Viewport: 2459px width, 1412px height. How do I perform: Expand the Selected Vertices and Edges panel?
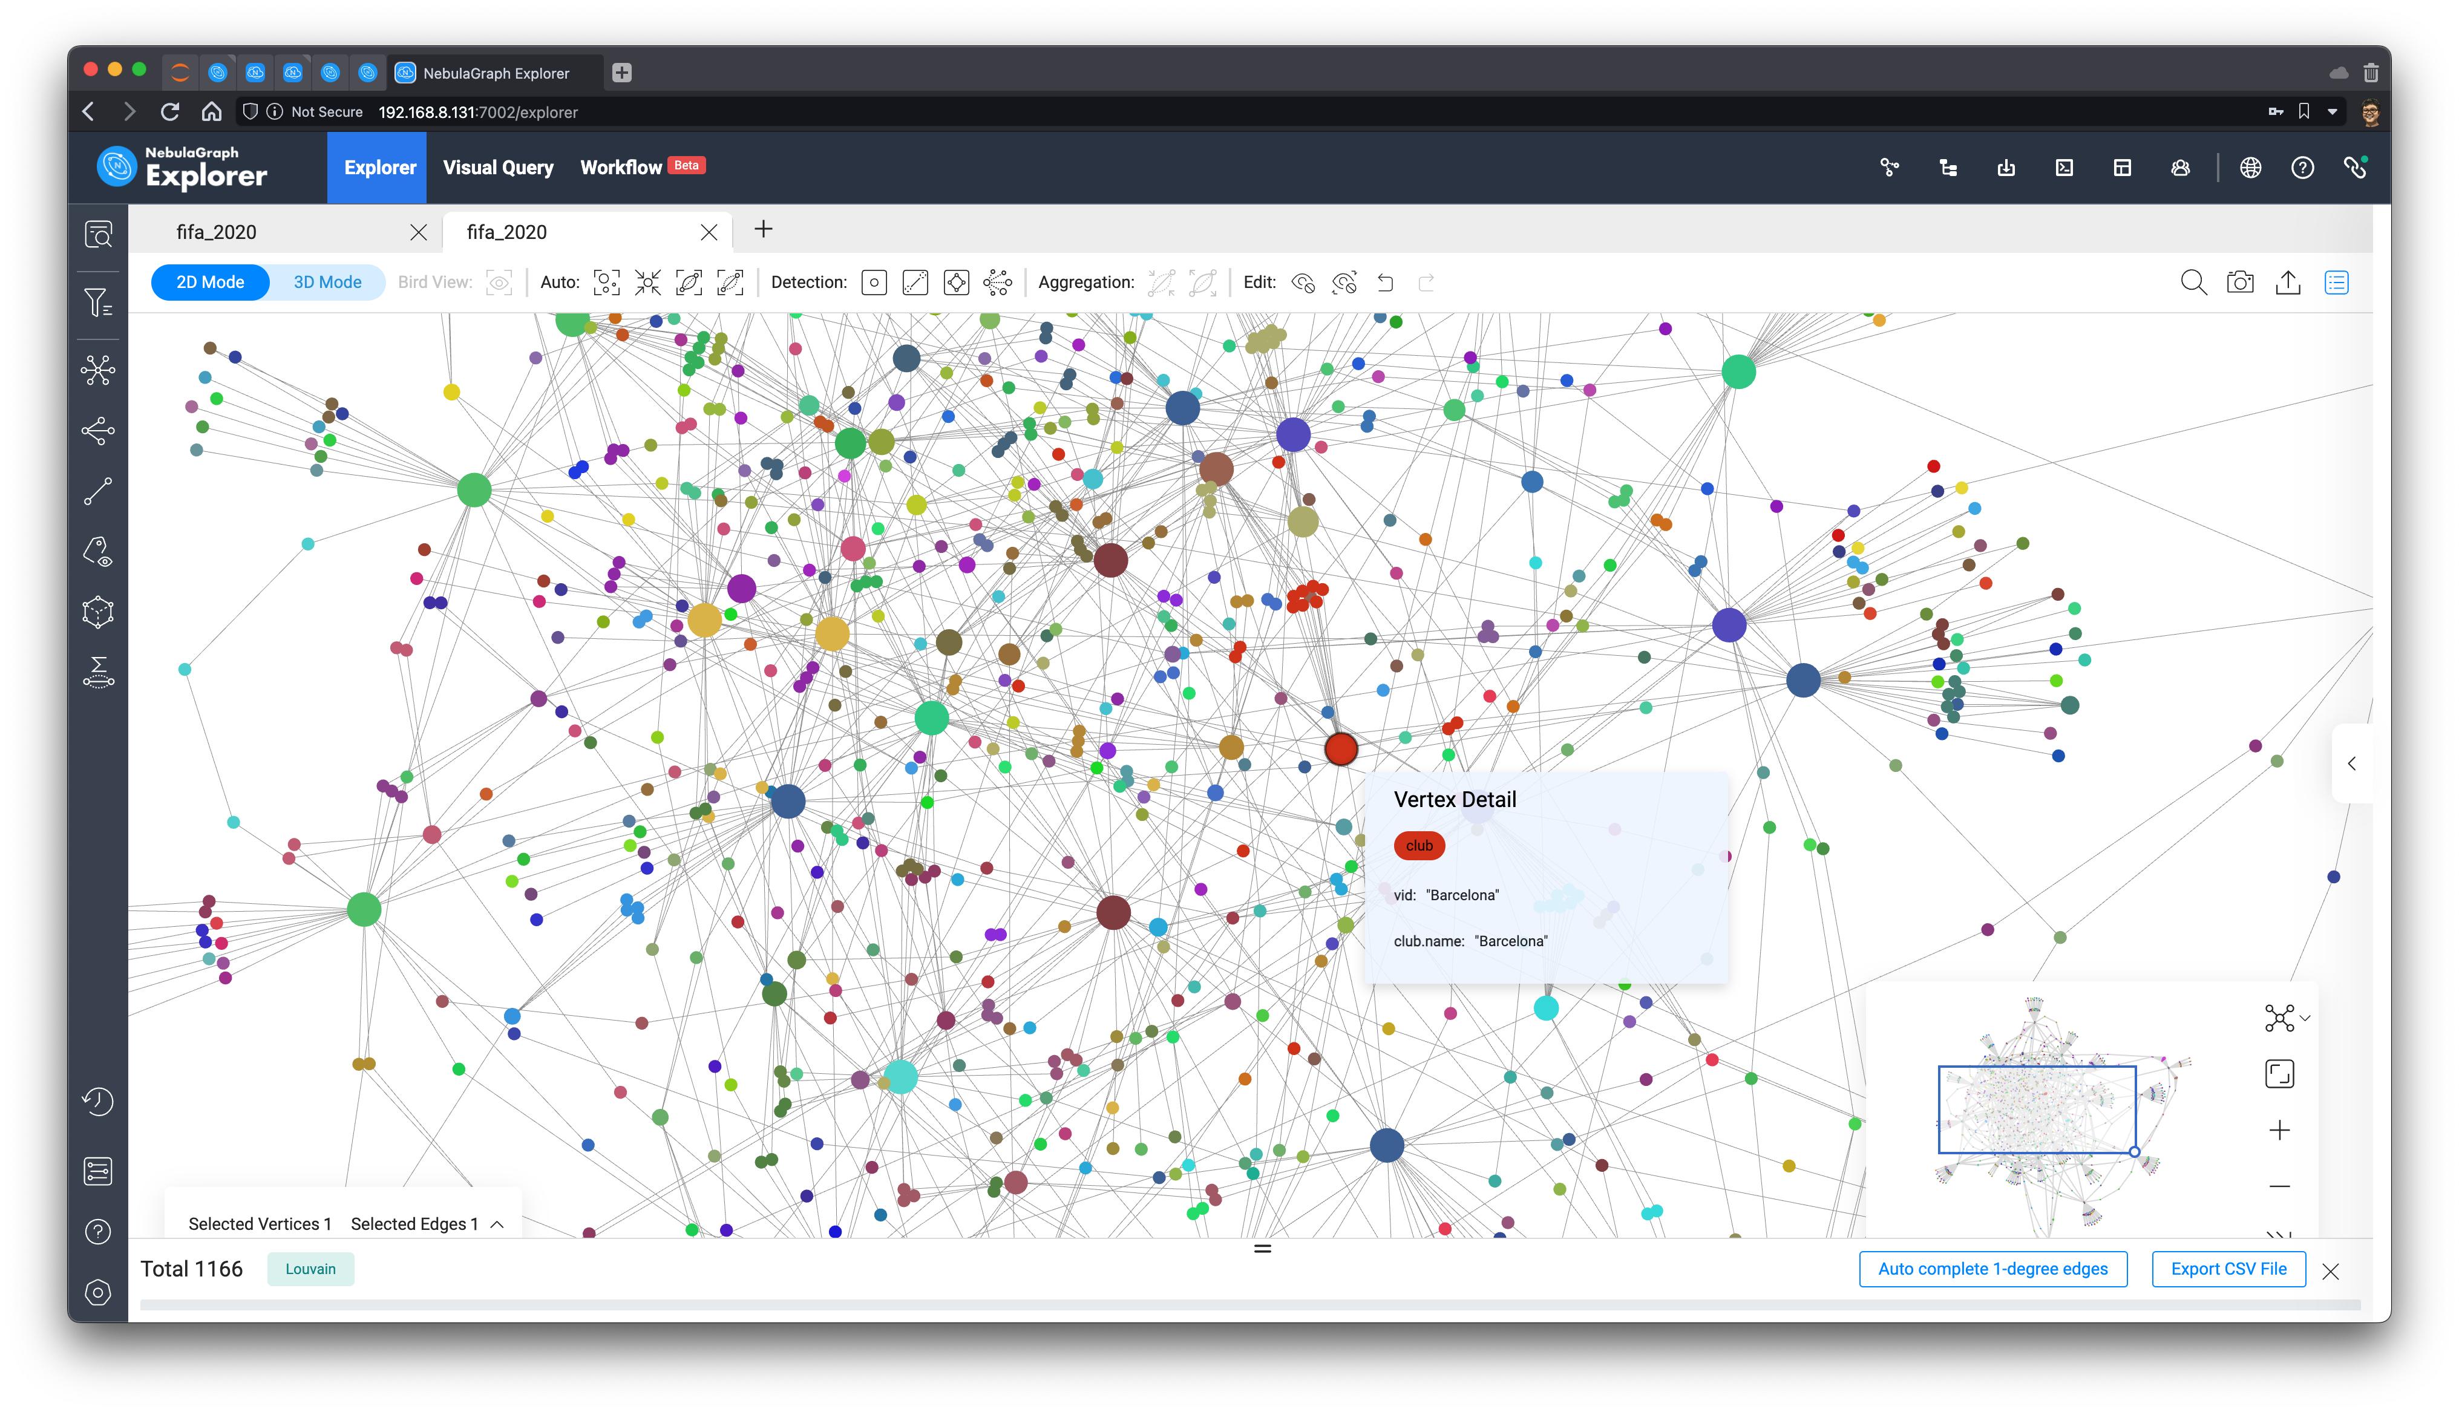point(497,1225)
